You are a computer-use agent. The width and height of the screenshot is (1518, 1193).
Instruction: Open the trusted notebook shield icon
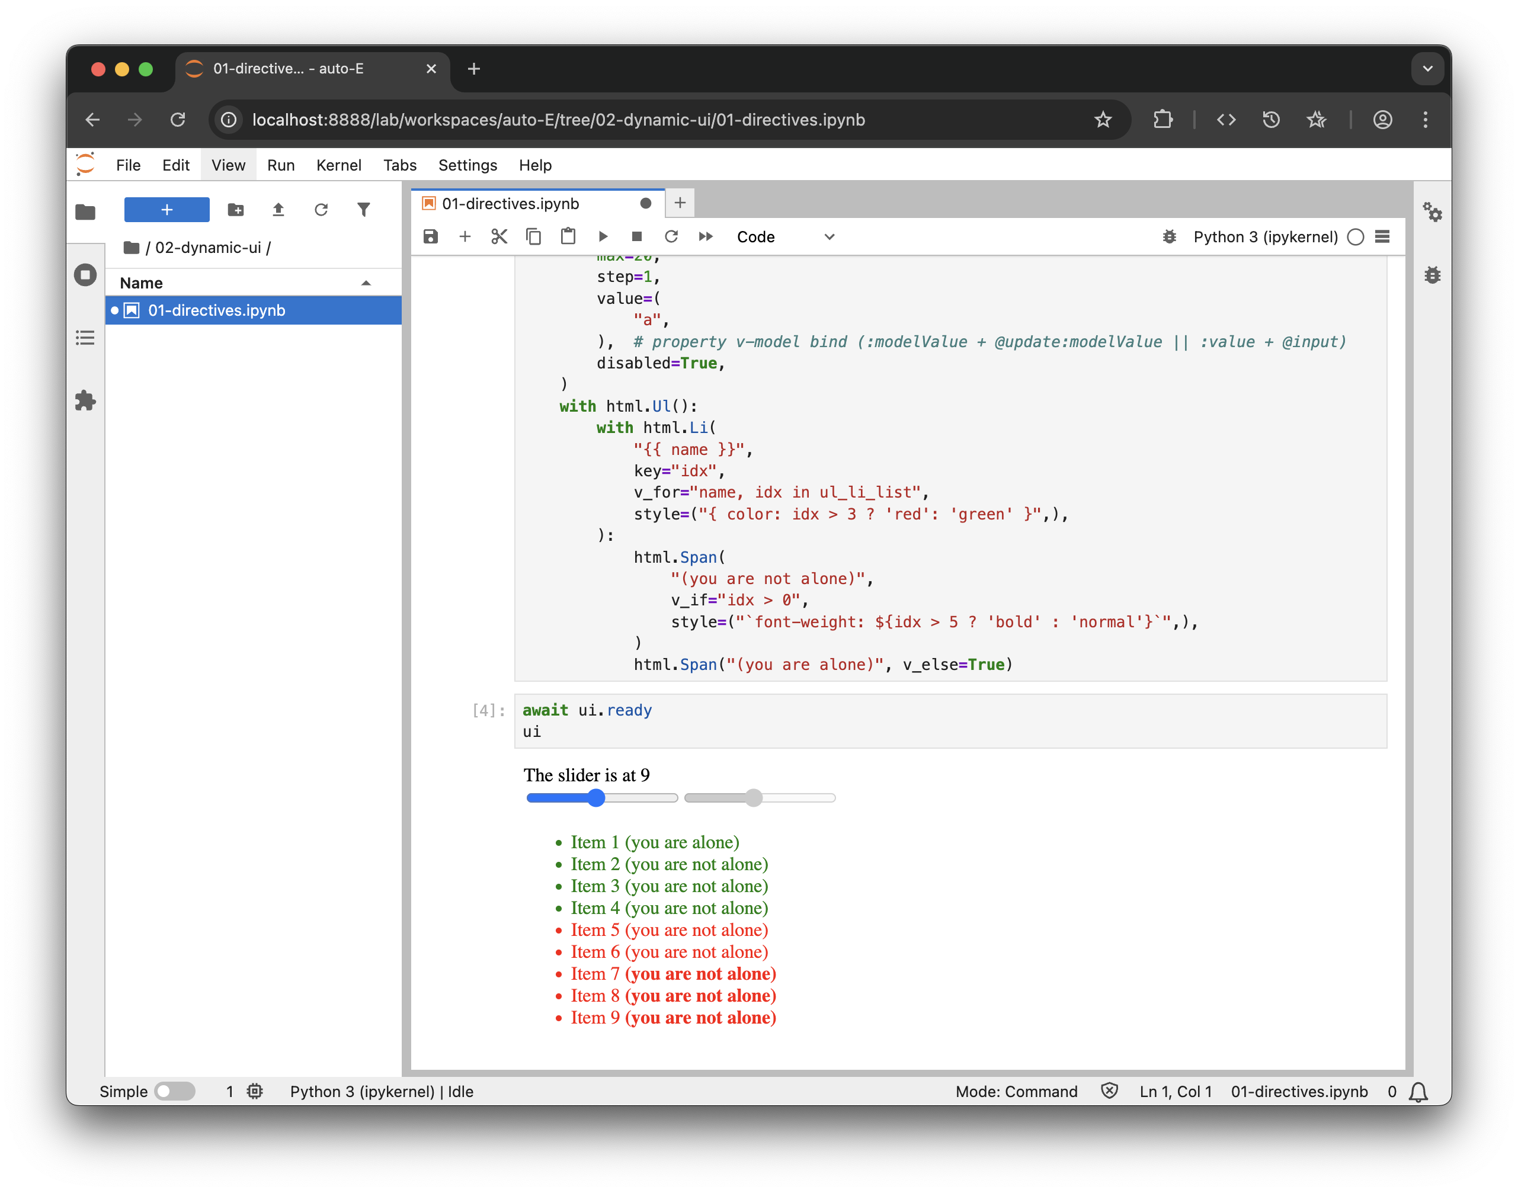click(1109, 1091)
